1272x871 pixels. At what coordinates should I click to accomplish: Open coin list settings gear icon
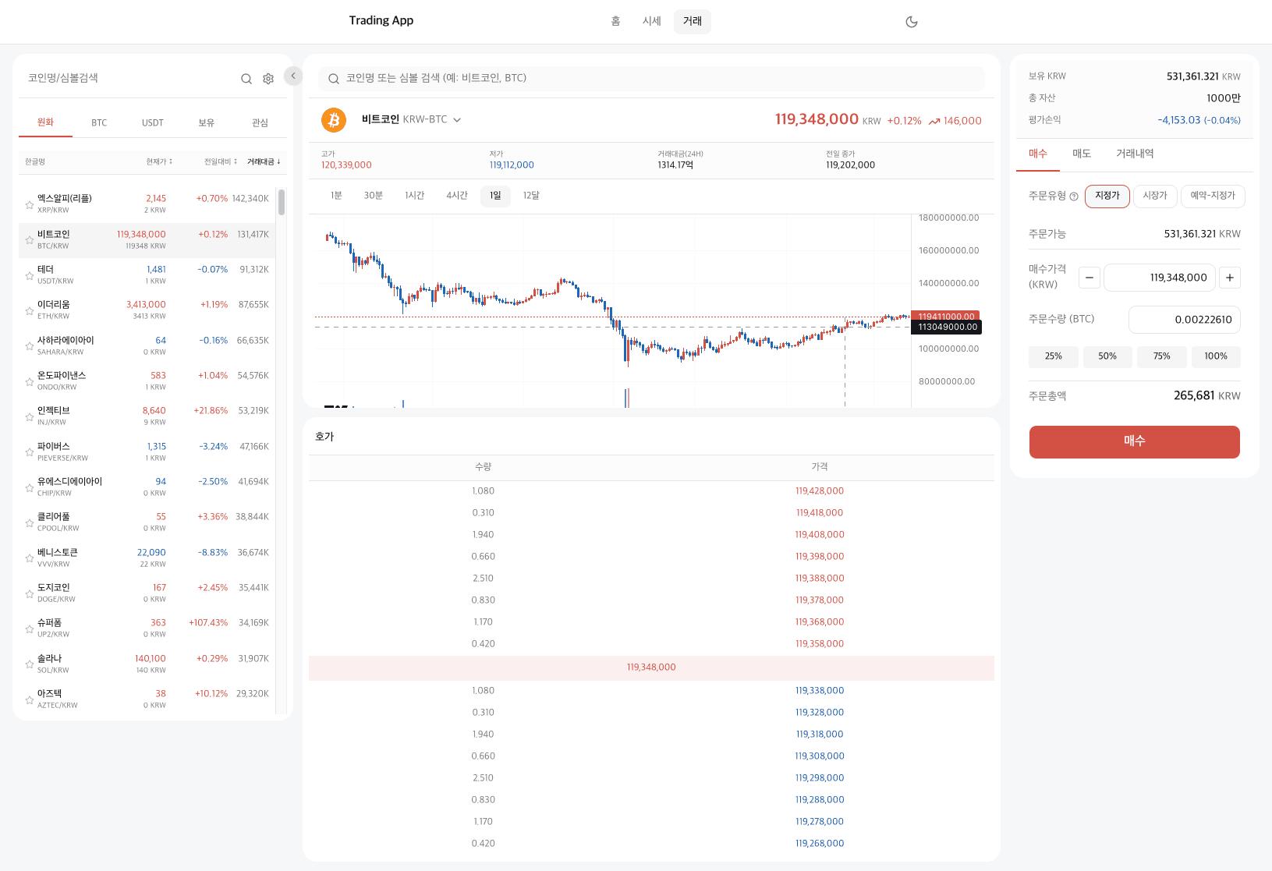[268, 79]
